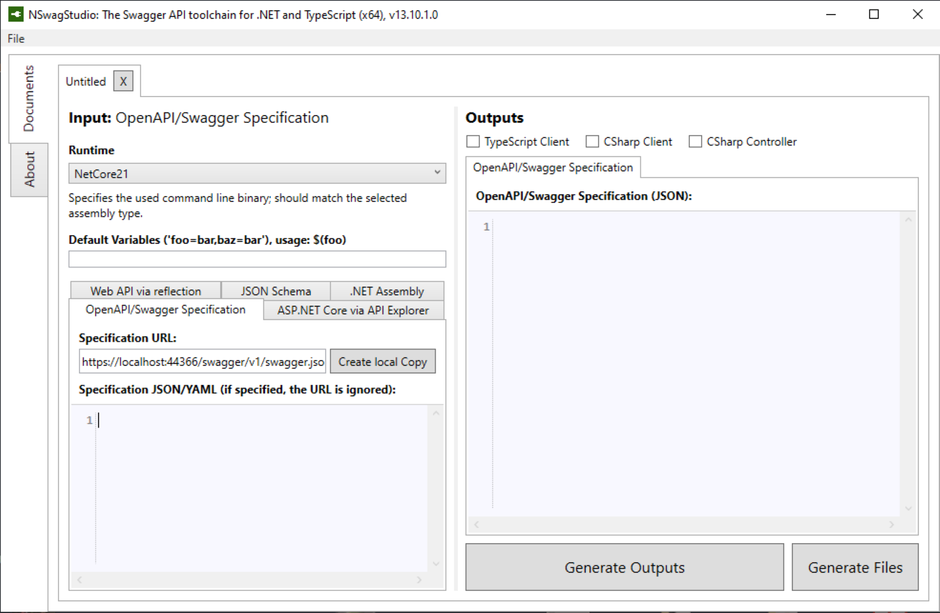Screen dimensions: 940x613
Task: Click the output editor scroll down arrow
Action: pyautogui.click(x=908, y=508)
